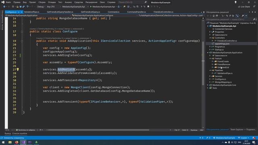The width and height of the screenshot is (258, 145).
Task: Expand the Tests node
Action: pyautogui.click(x=208, y=88)
